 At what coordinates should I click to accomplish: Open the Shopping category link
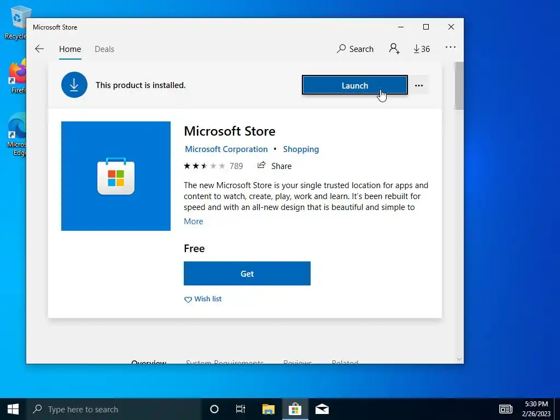click(301, 149)
